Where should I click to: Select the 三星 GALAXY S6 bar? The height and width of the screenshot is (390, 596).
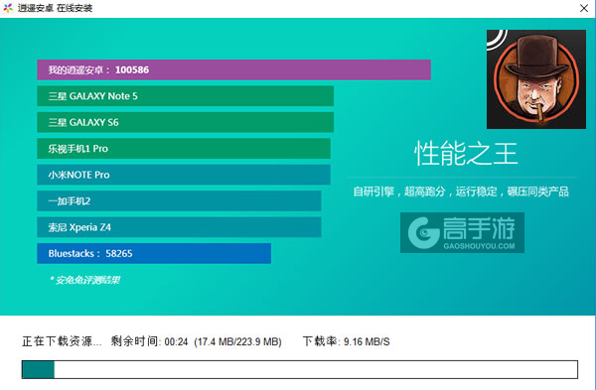pos(185,122)
